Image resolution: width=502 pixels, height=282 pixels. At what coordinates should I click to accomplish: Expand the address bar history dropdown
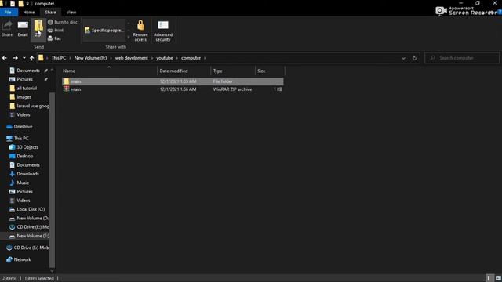pos(403,58)
